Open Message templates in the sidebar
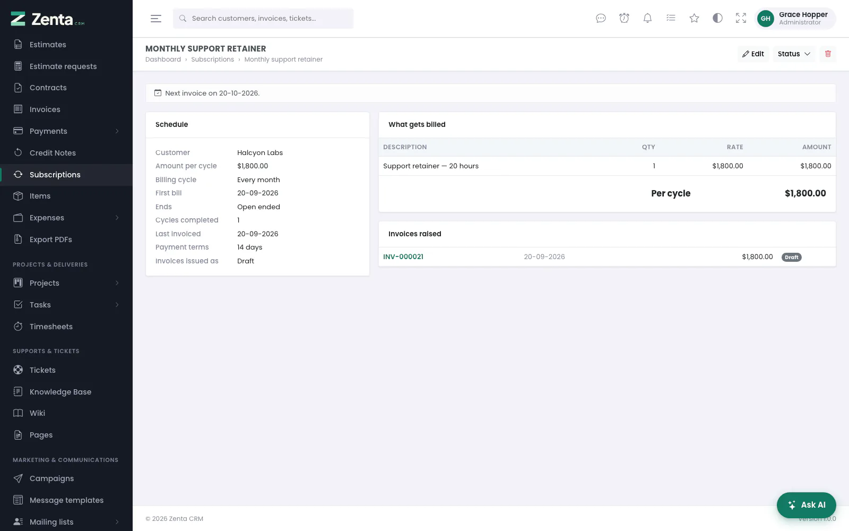Image resolution: width=849 pixels, height=531 pixels. [66, 500]
